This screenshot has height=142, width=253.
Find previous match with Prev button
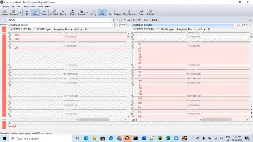point(146,20)
